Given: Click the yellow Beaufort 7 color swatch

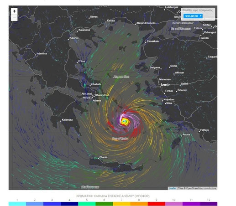Looking at the screenshot, I should click(x=121, y=204).
